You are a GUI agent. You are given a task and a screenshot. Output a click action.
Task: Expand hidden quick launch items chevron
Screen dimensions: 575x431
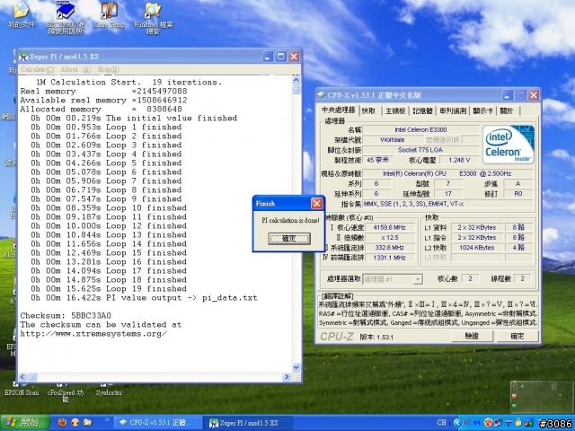pos(107,420)
